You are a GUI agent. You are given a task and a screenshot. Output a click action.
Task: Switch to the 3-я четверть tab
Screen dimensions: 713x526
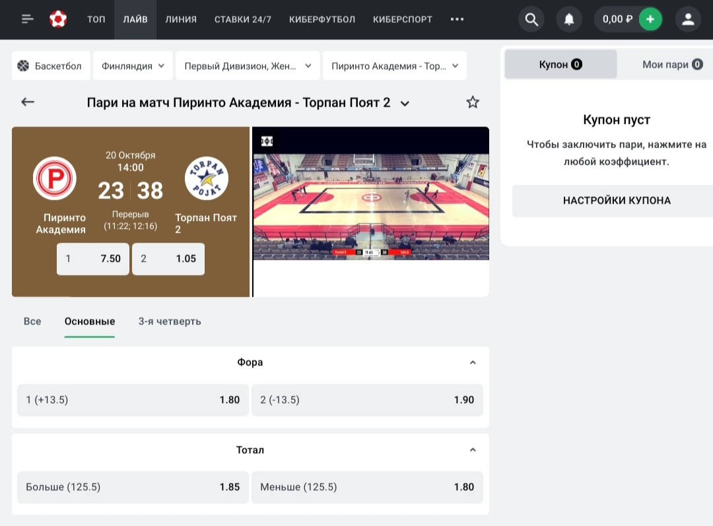click(x=170, y=321)
